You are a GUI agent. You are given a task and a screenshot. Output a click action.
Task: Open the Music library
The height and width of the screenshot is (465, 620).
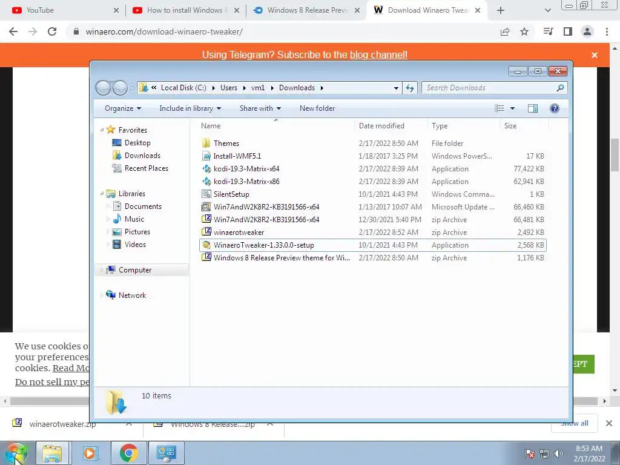pos(134,219)
